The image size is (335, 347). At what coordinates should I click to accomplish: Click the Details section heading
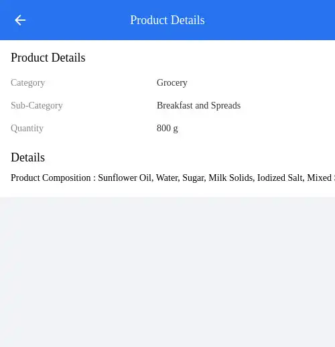(27, 157)
